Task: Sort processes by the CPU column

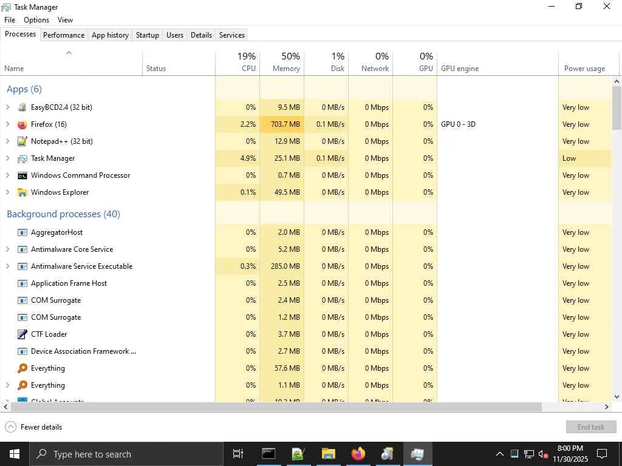Action: tap(238, 62)
